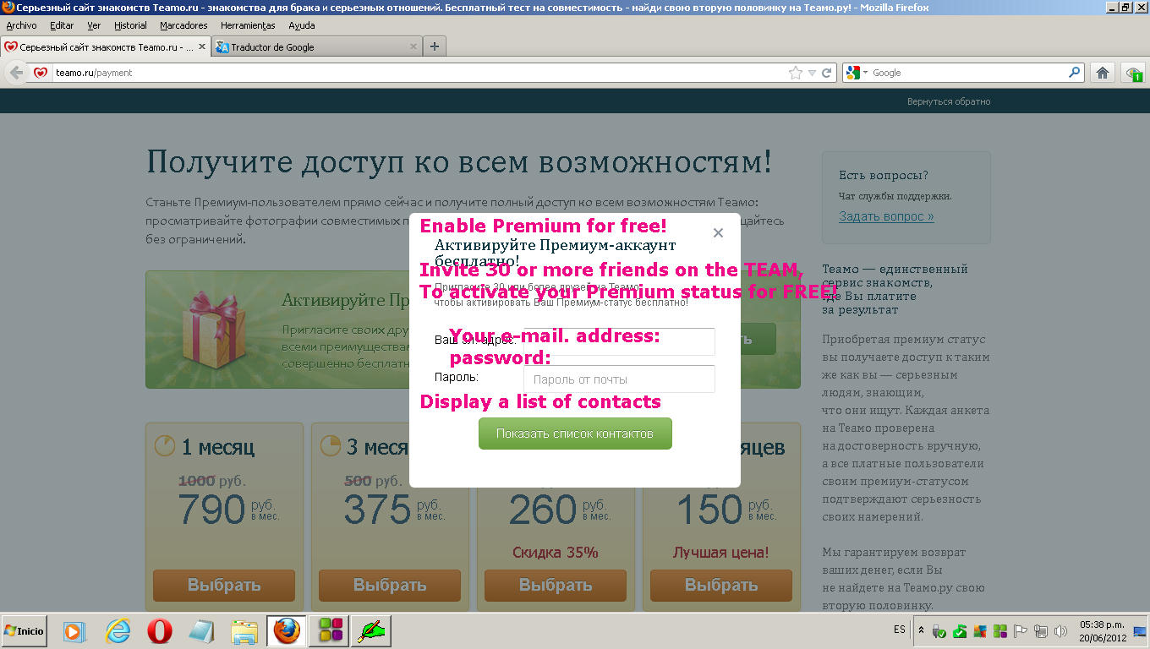Click the Чат службы поддержки text
Image resolution: width=1150 pixels, height=649 pixels.
(895, 196)
